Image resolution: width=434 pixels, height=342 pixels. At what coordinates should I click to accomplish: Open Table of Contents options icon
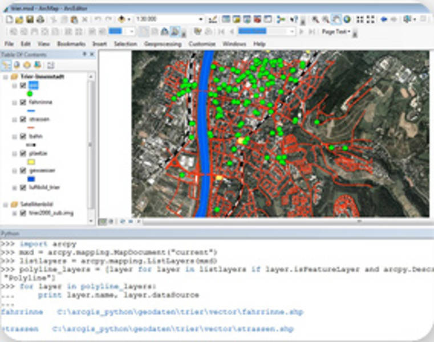pyautogui.click(x=50, y=66)
